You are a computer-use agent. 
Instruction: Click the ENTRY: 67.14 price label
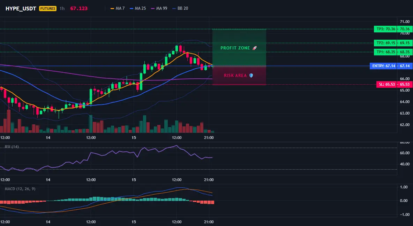pos(383,66)
